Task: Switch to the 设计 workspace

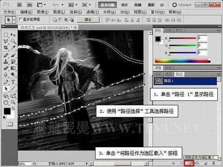Action: pyautogui.click(x=125, y=5)
